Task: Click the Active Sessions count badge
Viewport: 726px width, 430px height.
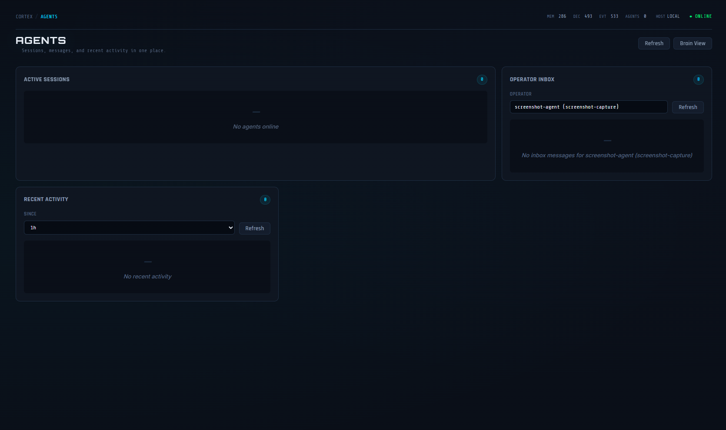Action: coord(482,79)
